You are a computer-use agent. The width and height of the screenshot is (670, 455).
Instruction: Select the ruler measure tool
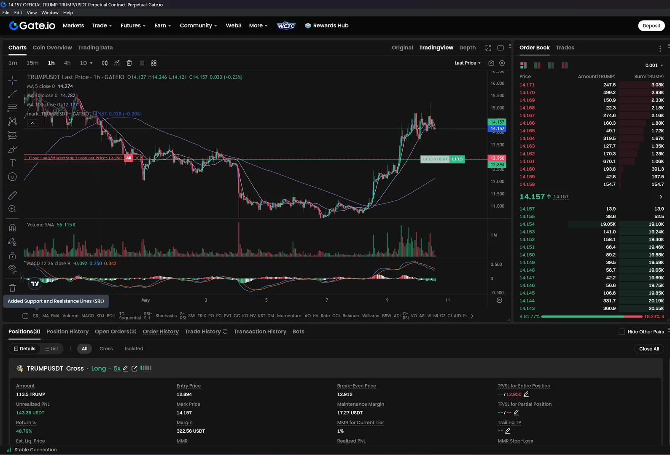(13, 195)
